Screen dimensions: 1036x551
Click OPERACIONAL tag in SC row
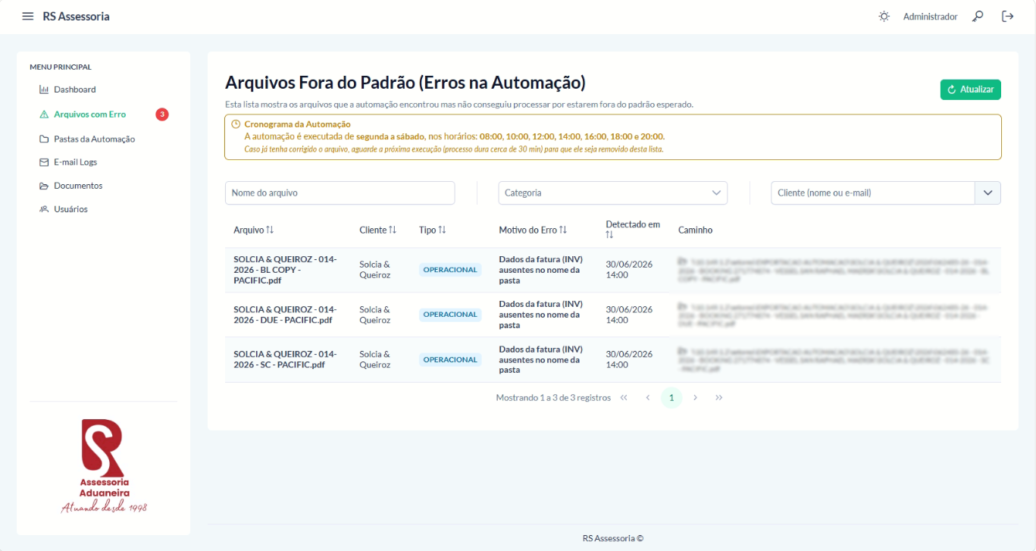point(450,359)
